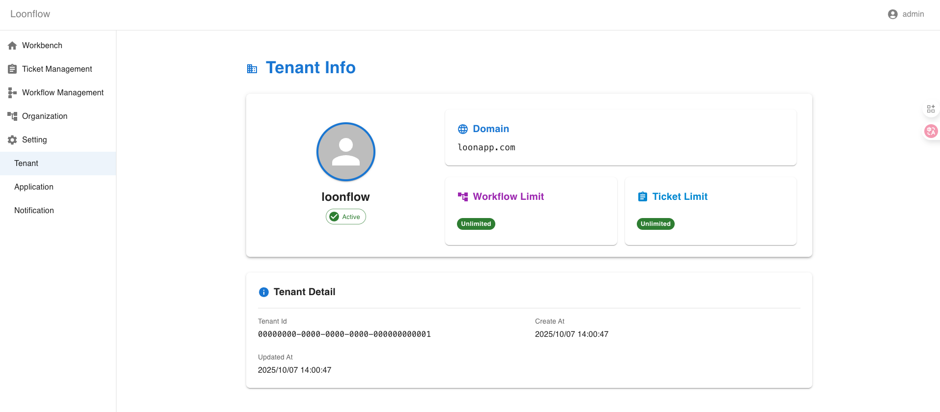Click the Setting gear icon
This screenshot has width=940, height=412.
coord(12,140)
